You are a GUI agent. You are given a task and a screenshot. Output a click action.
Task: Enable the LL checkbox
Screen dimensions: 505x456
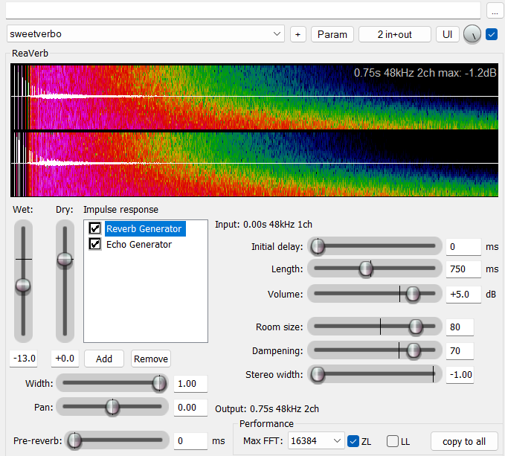pos(393,441)
